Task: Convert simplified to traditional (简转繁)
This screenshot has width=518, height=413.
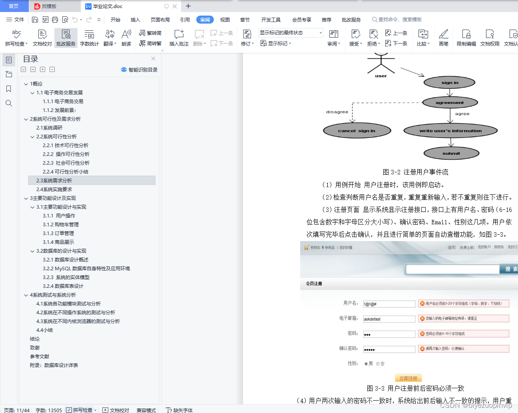Action: 150,43
